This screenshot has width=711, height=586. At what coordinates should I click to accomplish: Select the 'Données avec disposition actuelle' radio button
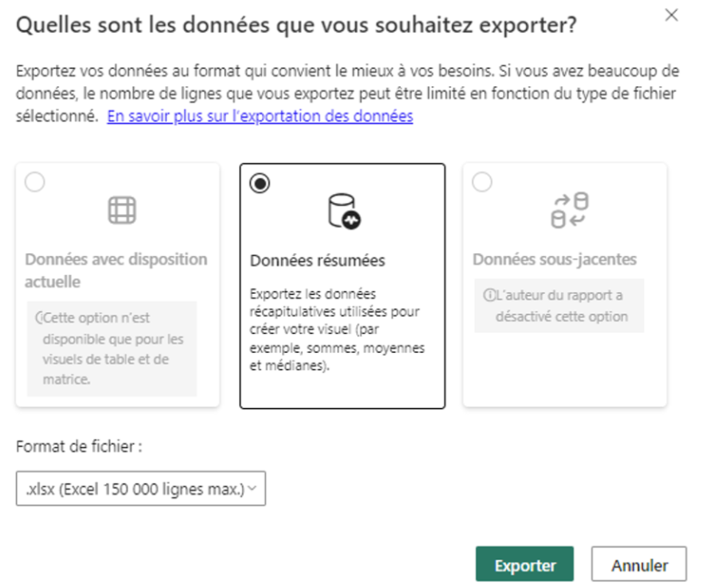pyautogui.click(x=35, y=183)
